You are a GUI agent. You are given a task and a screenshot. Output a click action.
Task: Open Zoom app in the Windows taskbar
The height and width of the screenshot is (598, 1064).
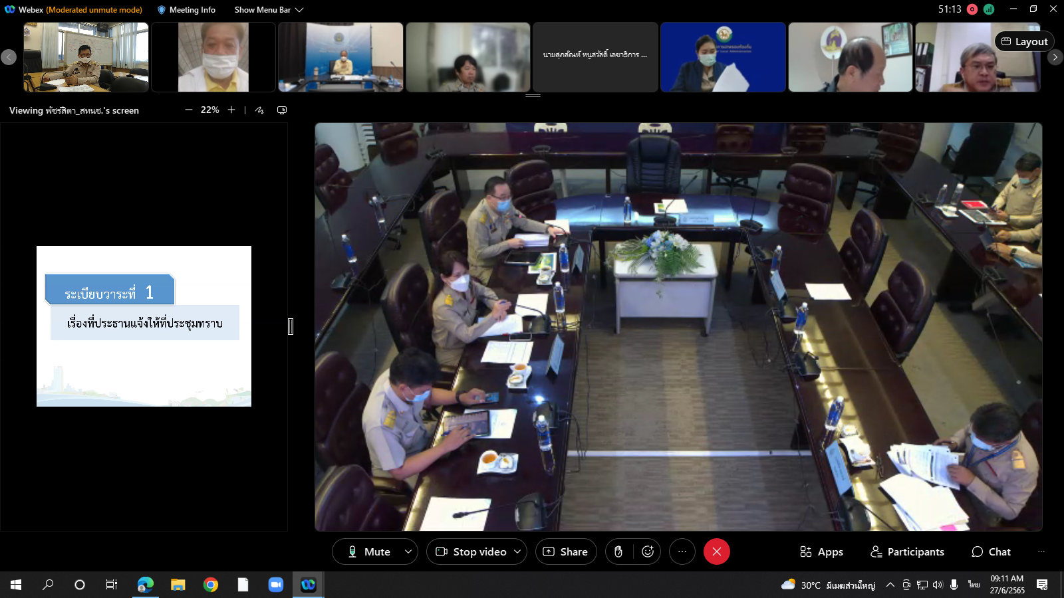tap(275, 585)
